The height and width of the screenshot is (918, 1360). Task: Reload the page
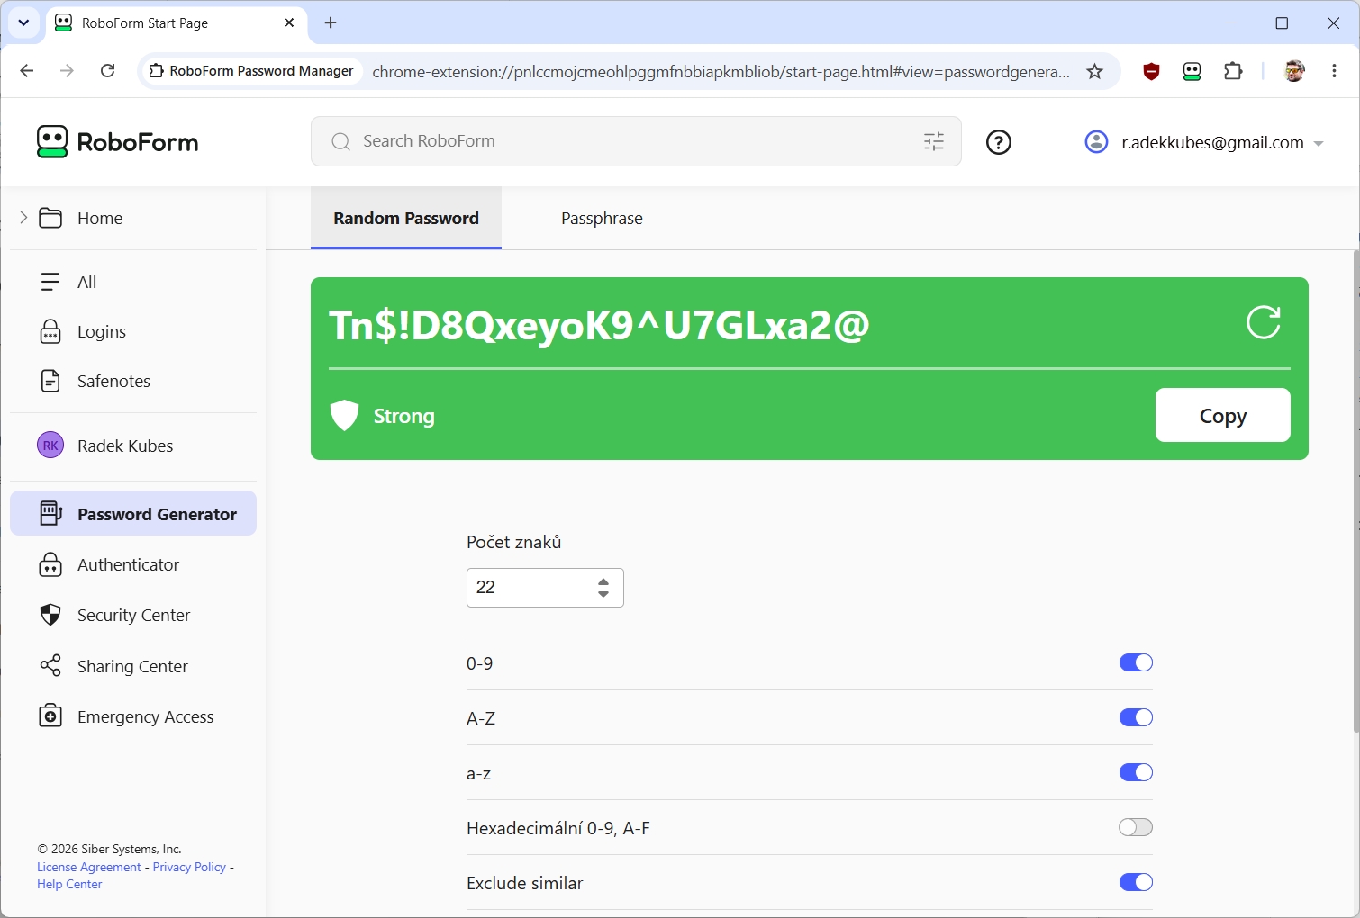point(107,71)
